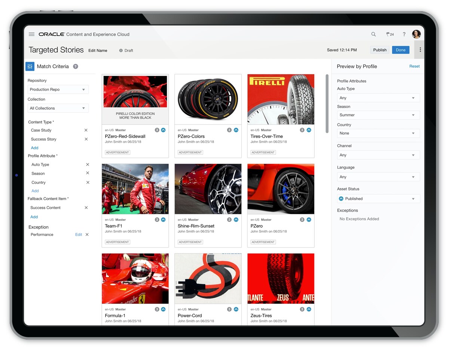Remove the Season profile attribute

point(88,173)
